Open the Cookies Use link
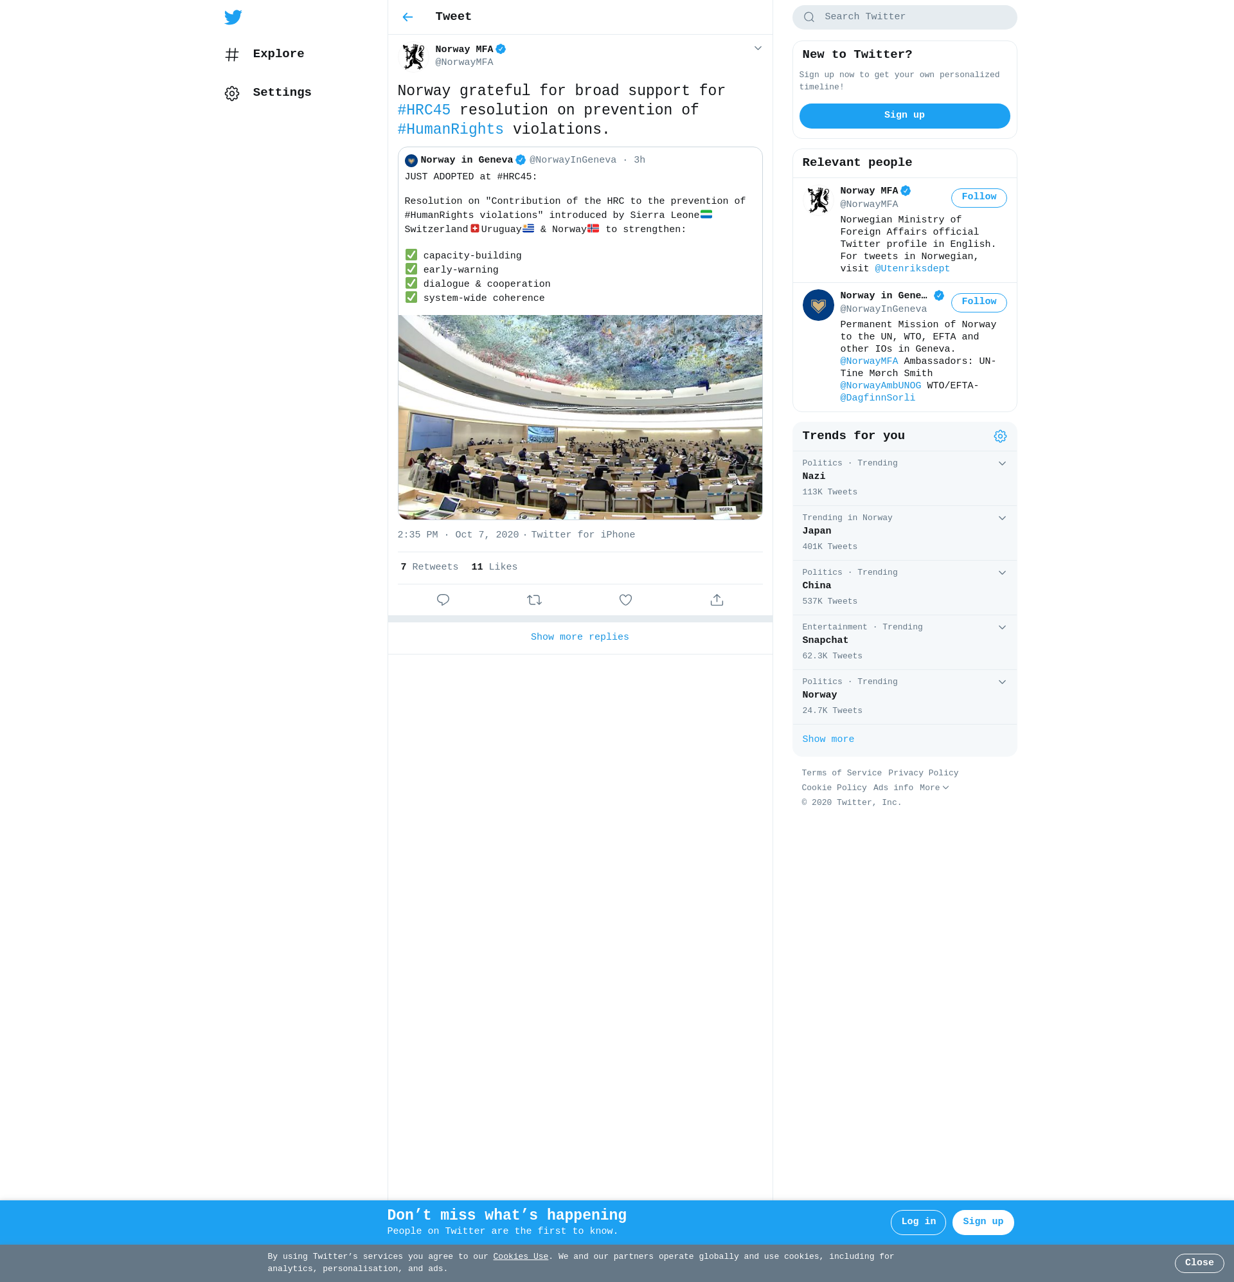This screenshot has width=1234, height=1282. pyautogui.click(x=521, y=1256)
